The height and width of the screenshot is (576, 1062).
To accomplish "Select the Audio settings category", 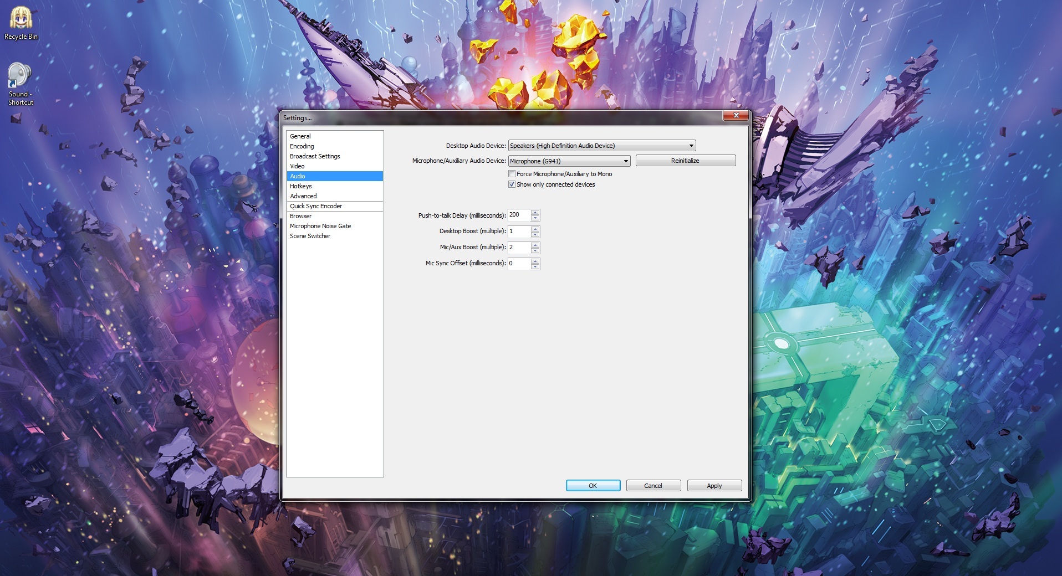I will coord(335,176).
